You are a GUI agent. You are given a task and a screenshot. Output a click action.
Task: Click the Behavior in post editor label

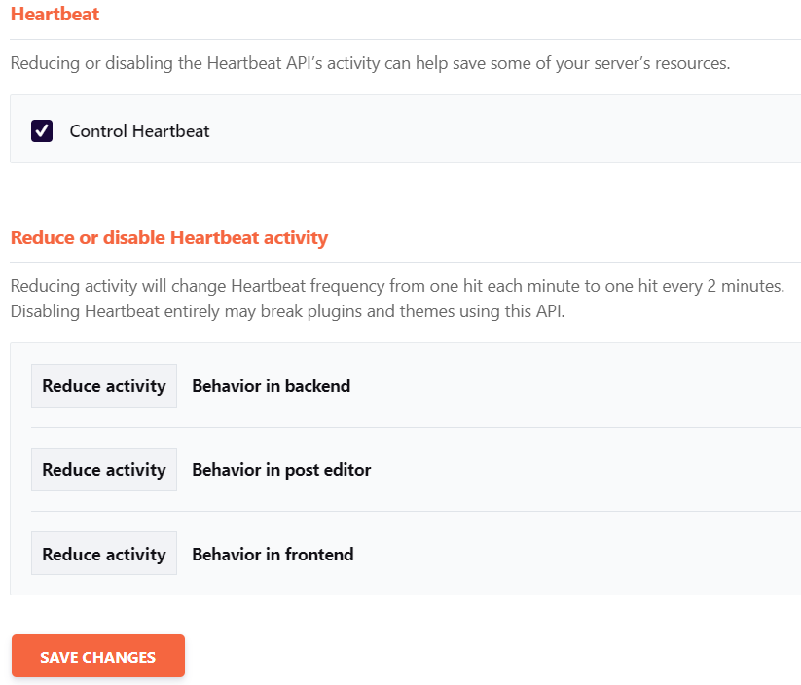(x=280, y=469)
